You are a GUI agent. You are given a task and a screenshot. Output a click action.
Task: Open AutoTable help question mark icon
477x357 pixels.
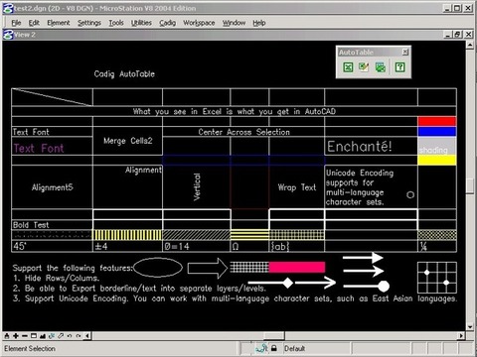399,67
